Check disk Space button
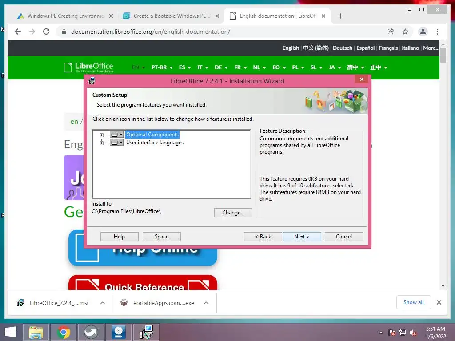Image resolution: width=455 pixels, height=341 pixels. [x=162, y=237]
